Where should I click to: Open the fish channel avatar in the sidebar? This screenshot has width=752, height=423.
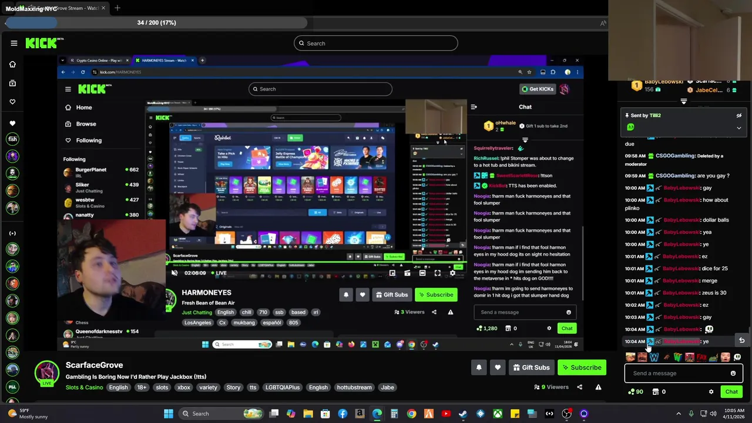pyautogui.click(x=12, y=139)
